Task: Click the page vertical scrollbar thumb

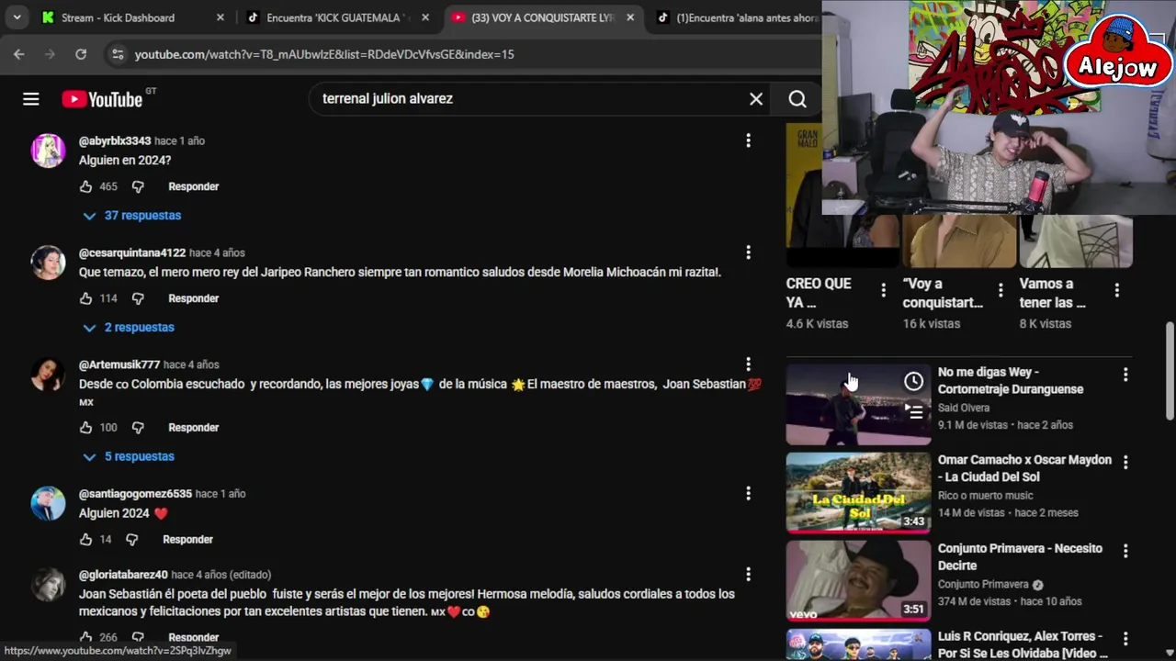Action: pyautogui.click(x=1170, y=370)
